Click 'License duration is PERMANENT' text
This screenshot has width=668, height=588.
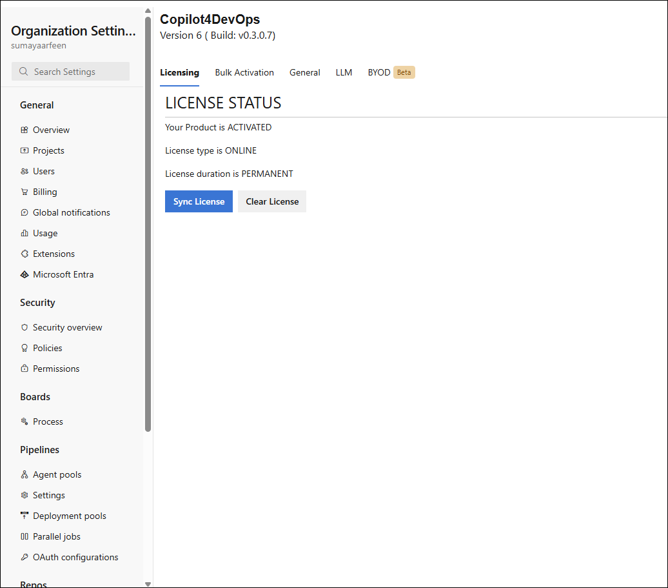pyautogui.click(x=229, y=174)
